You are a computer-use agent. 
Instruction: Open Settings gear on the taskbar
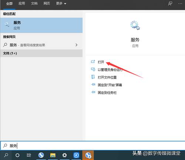pyautogui.click(x=64, y=155)
